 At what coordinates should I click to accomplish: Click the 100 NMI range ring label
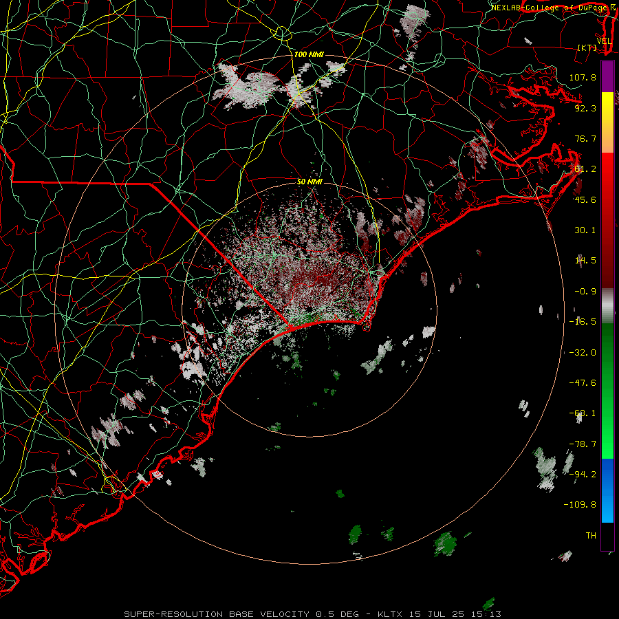click(x=309, y=54)
